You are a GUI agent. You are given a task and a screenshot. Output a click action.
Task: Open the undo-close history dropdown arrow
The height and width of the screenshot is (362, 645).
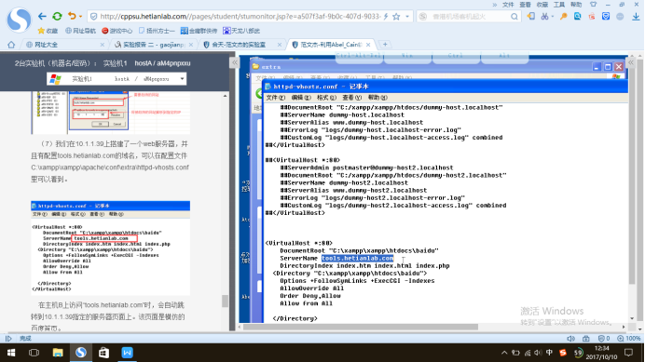(x=80, y=17)
